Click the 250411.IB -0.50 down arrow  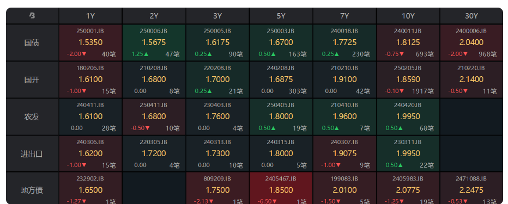tap(147, 128)
